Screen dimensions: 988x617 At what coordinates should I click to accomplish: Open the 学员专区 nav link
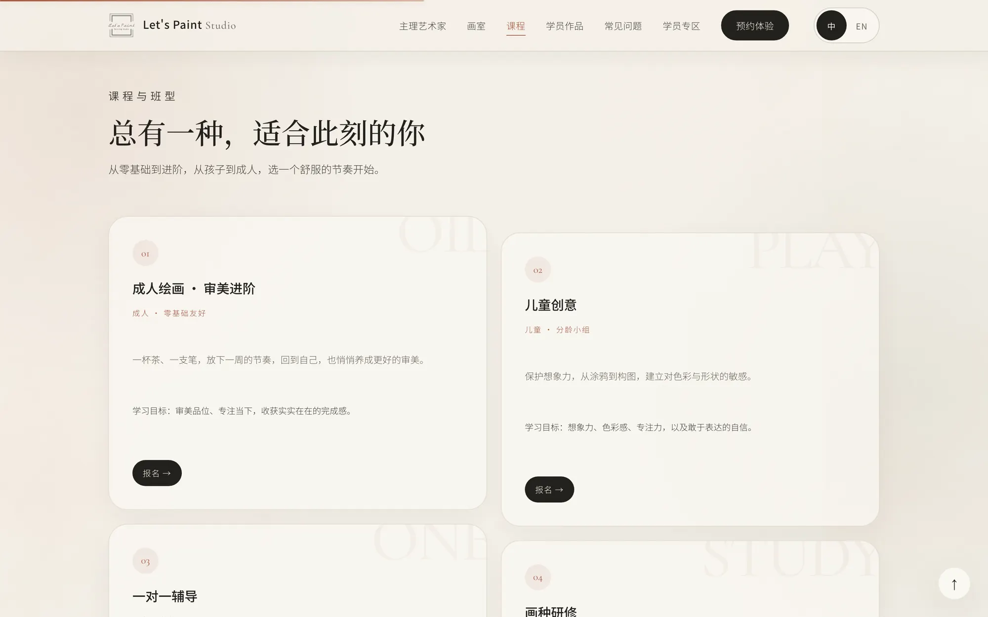point(681,26)
